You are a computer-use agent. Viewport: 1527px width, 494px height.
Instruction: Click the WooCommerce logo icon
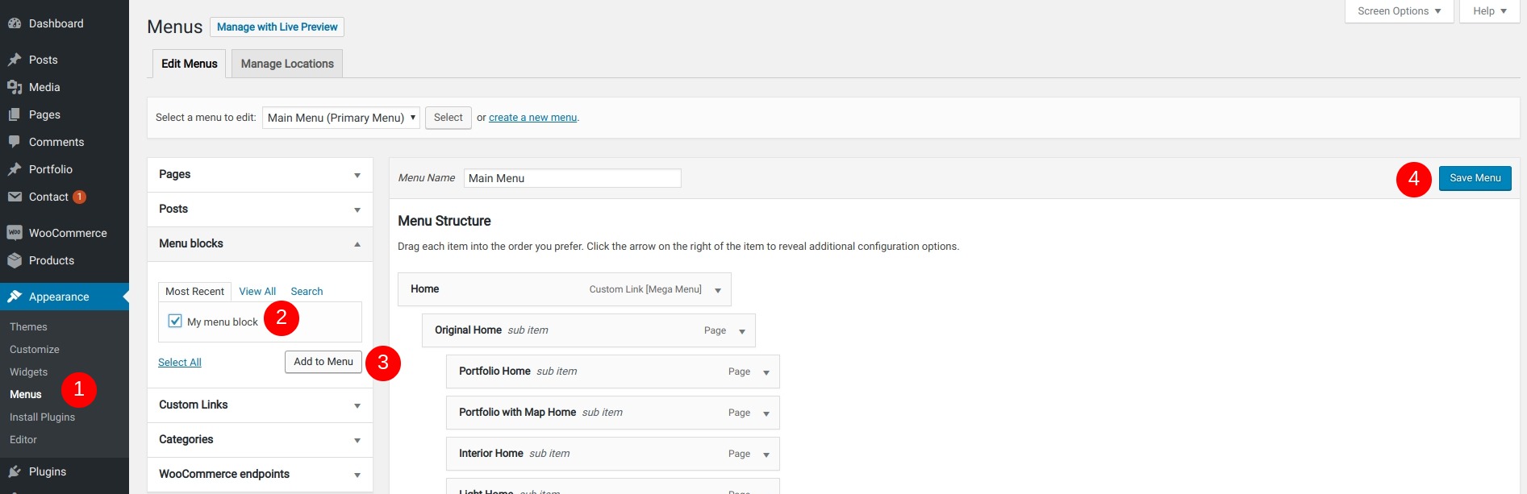(15, 233)
